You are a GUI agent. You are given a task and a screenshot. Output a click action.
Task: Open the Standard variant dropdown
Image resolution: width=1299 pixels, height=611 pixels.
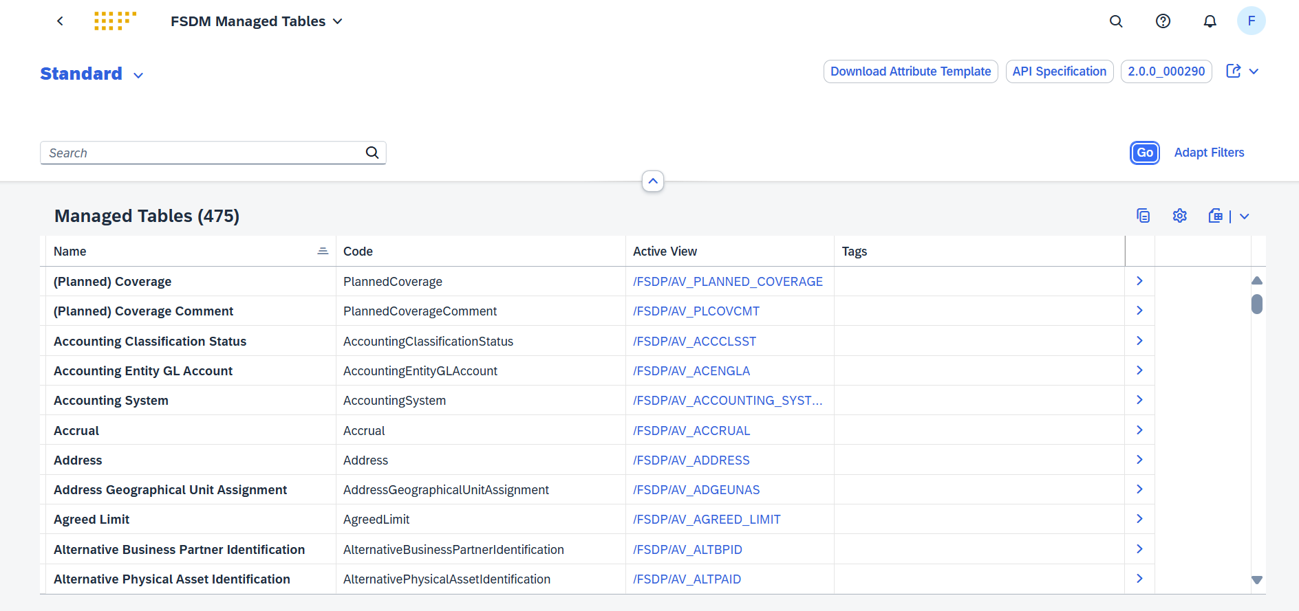coord(138,75)
